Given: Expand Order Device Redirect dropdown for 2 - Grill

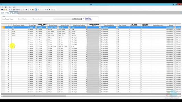Looking at the screenshot, I should point(86,29).
